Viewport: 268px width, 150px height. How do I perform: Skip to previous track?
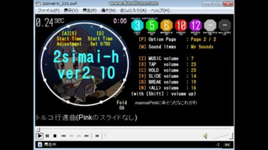[x=63, y=136]
